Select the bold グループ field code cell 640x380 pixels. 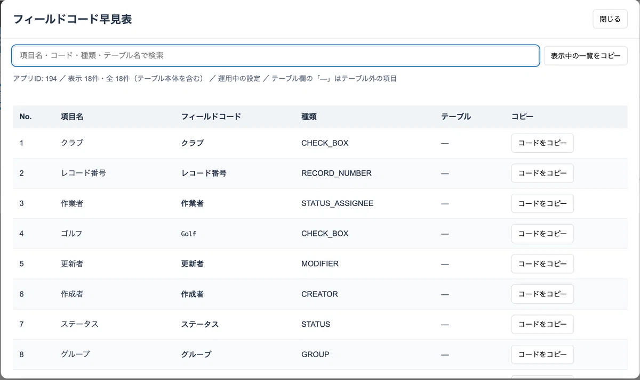pos(196,354)
